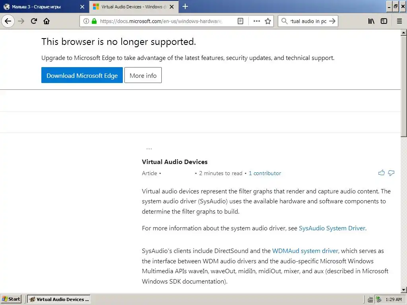The width and height of the screenshot is (407, 305).
Task: Click the More info button
Action: pyautogui.click(x=143, y=75)
